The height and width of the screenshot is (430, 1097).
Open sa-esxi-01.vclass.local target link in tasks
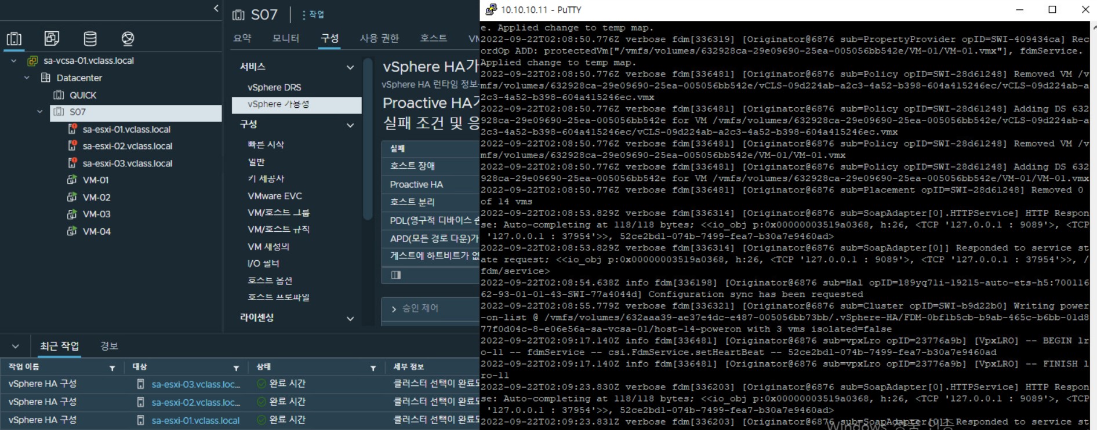195,421
